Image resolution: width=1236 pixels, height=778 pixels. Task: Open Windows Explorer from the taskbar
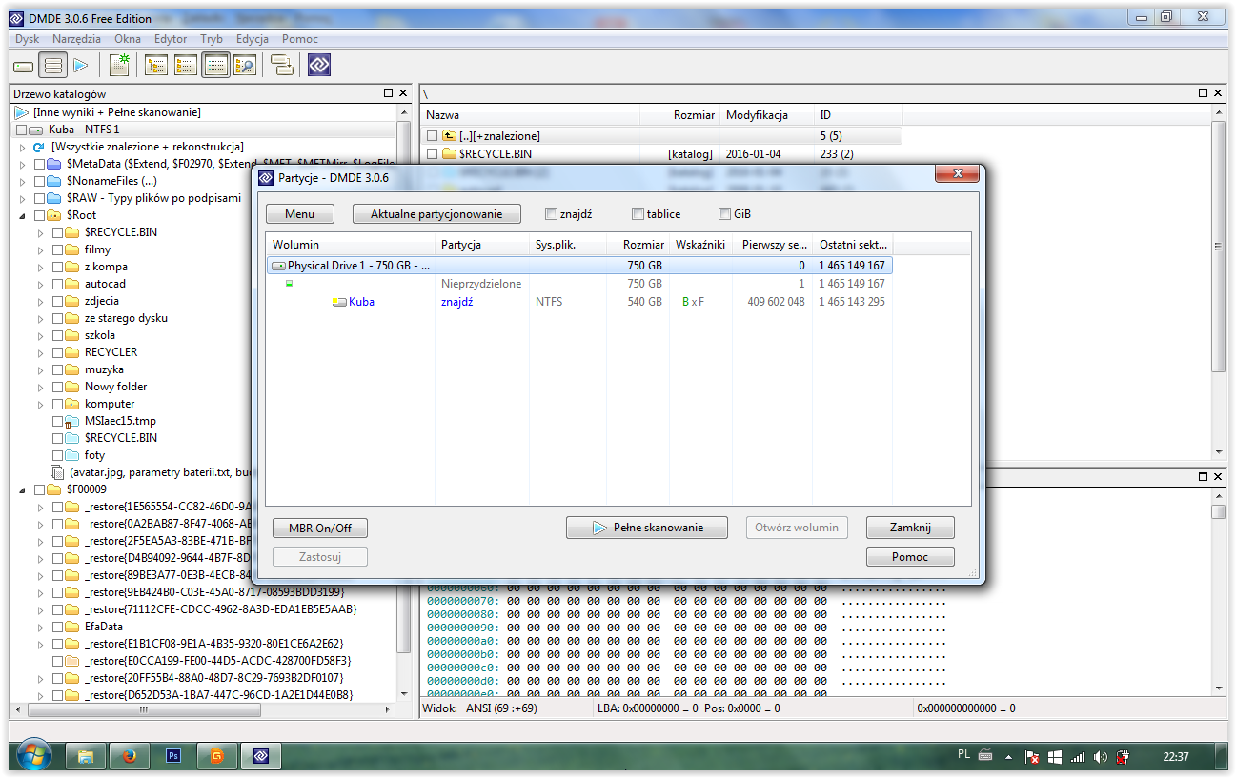(x=86, y=756)
